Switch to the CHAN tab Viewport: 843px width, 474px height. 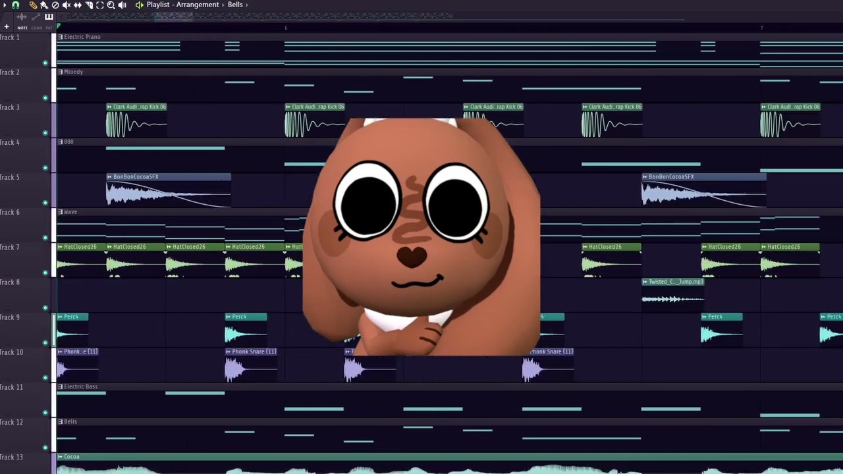tap(36, 28)
